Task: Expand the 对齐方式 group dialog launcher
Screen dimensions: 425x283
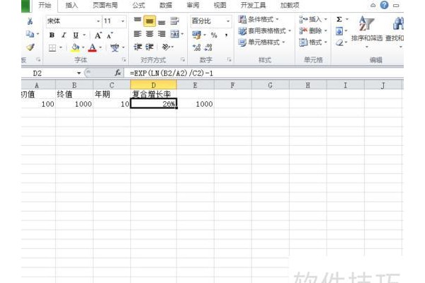Action: tap(183, 59)
